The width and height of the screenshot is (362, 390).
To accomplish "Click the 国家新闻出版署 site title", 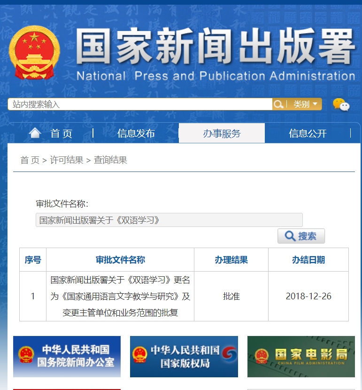I will [x=215, y=46].
